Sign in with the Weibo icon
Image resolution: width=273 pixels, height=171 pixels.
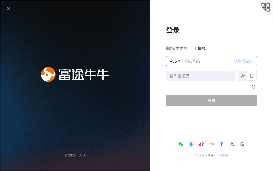click(201, 144)
